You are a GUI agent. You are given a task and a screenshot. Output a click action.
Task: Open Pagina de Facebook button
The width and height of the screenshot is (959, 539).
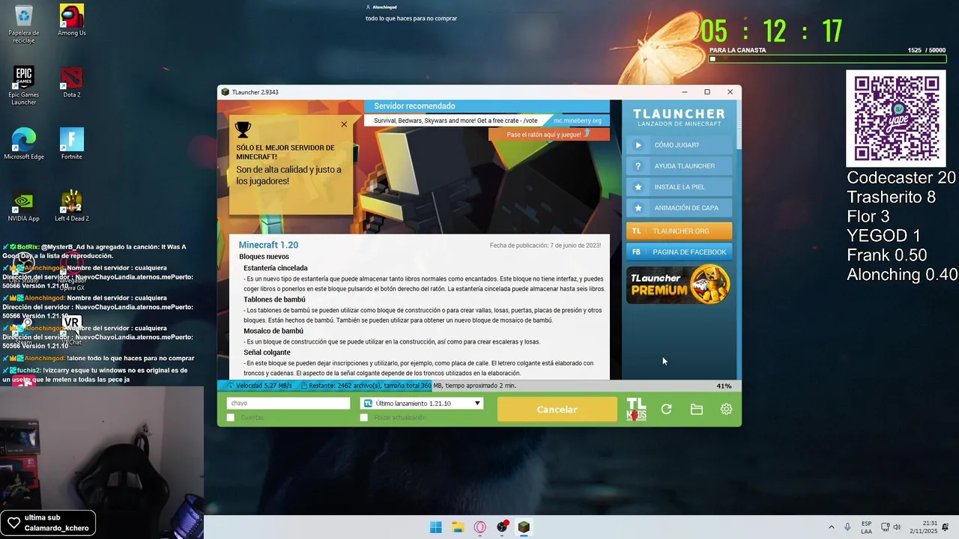coord(679,252)
